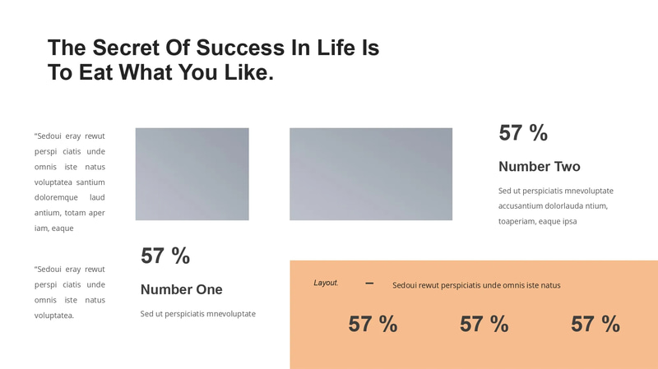
Task: Click the description text under Number One
Action: click(198, 314)
